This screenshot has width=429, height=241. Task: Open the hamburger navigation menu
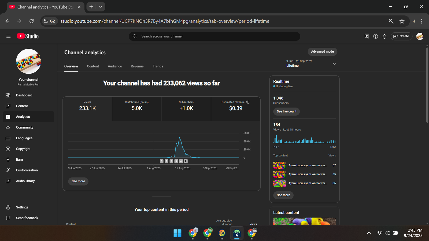(8, 36)
